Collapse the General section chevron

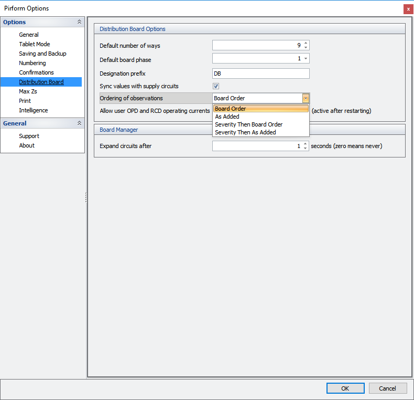click(79, 123)
